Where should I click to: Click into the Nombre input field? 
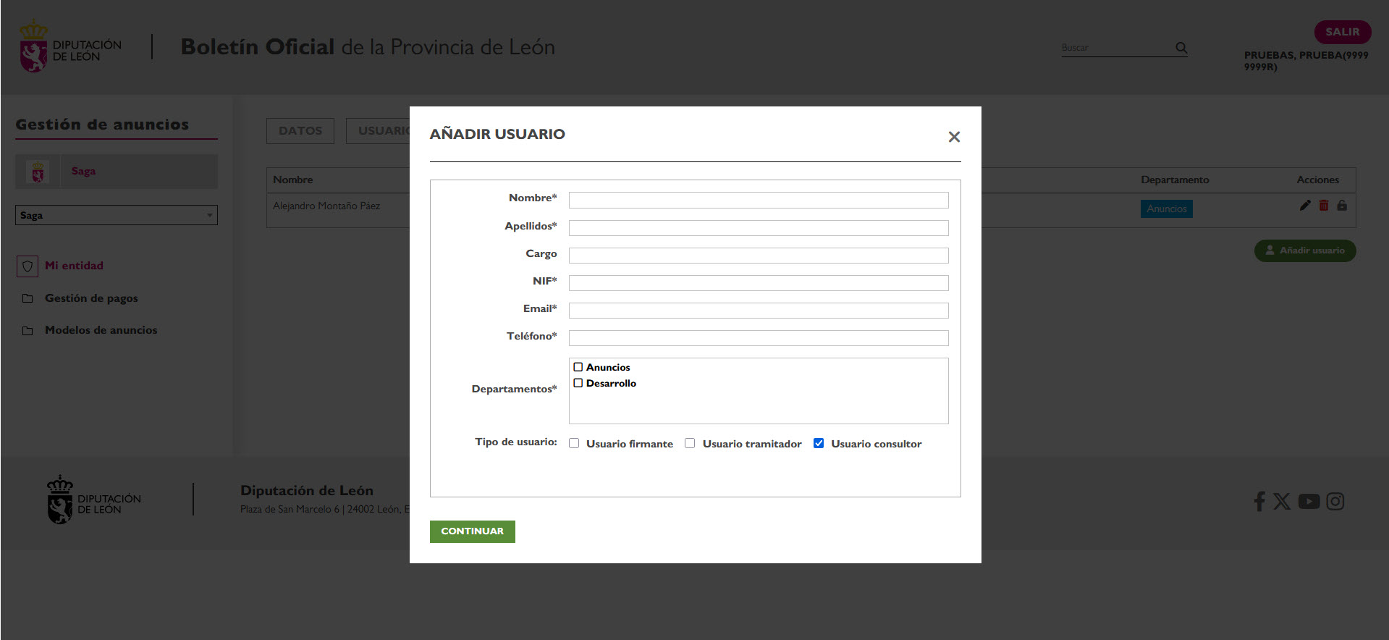pos(758,200)
